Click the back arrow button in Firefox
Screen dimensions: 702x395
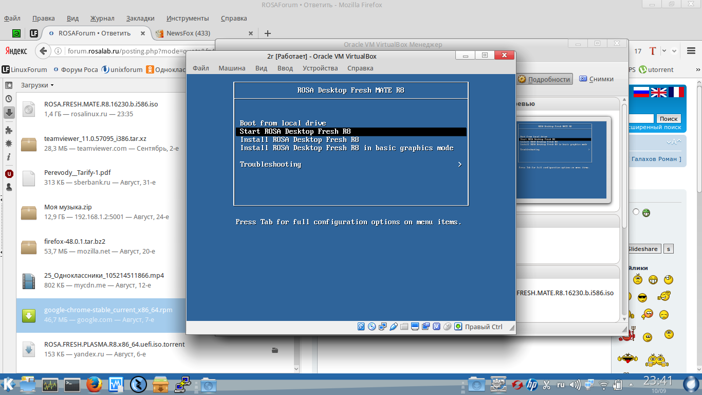point(43,51)
